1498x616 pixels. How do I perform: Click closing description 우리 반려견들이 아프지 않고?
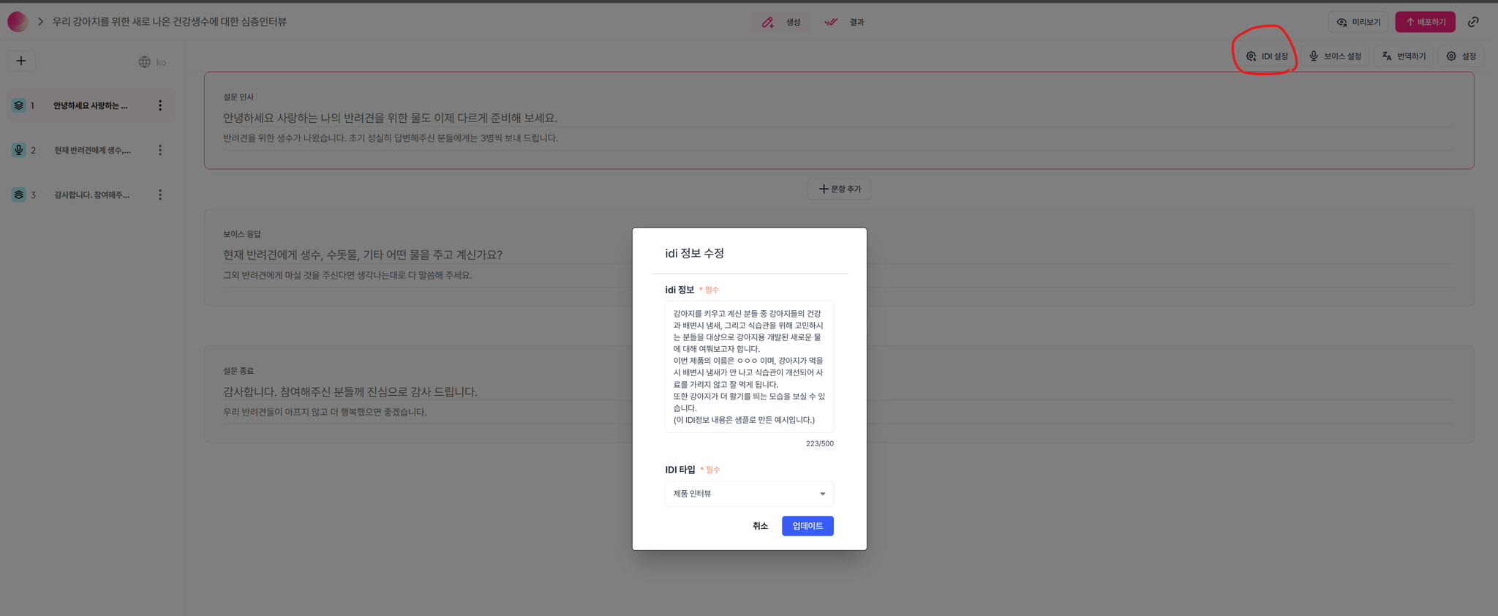tap(325, 413)
